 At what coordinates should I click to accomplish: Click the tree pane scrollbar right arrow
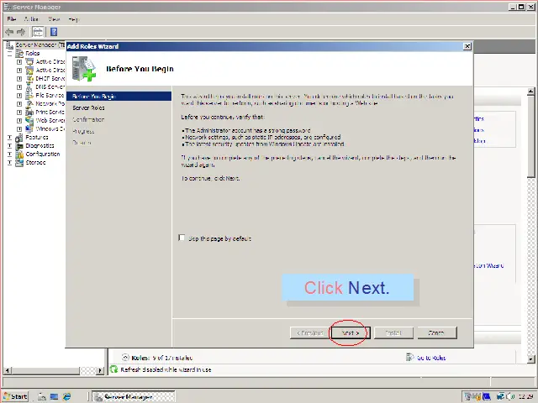100,370
